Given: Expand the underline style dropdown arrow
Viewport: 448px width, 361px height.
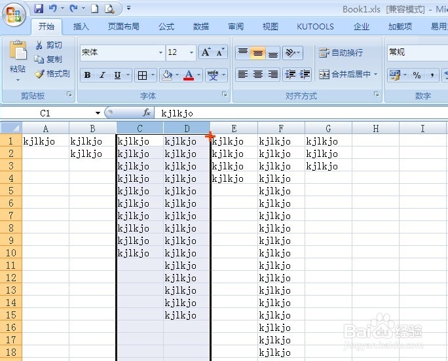Looking at the screenshot, I should point(128,75).
